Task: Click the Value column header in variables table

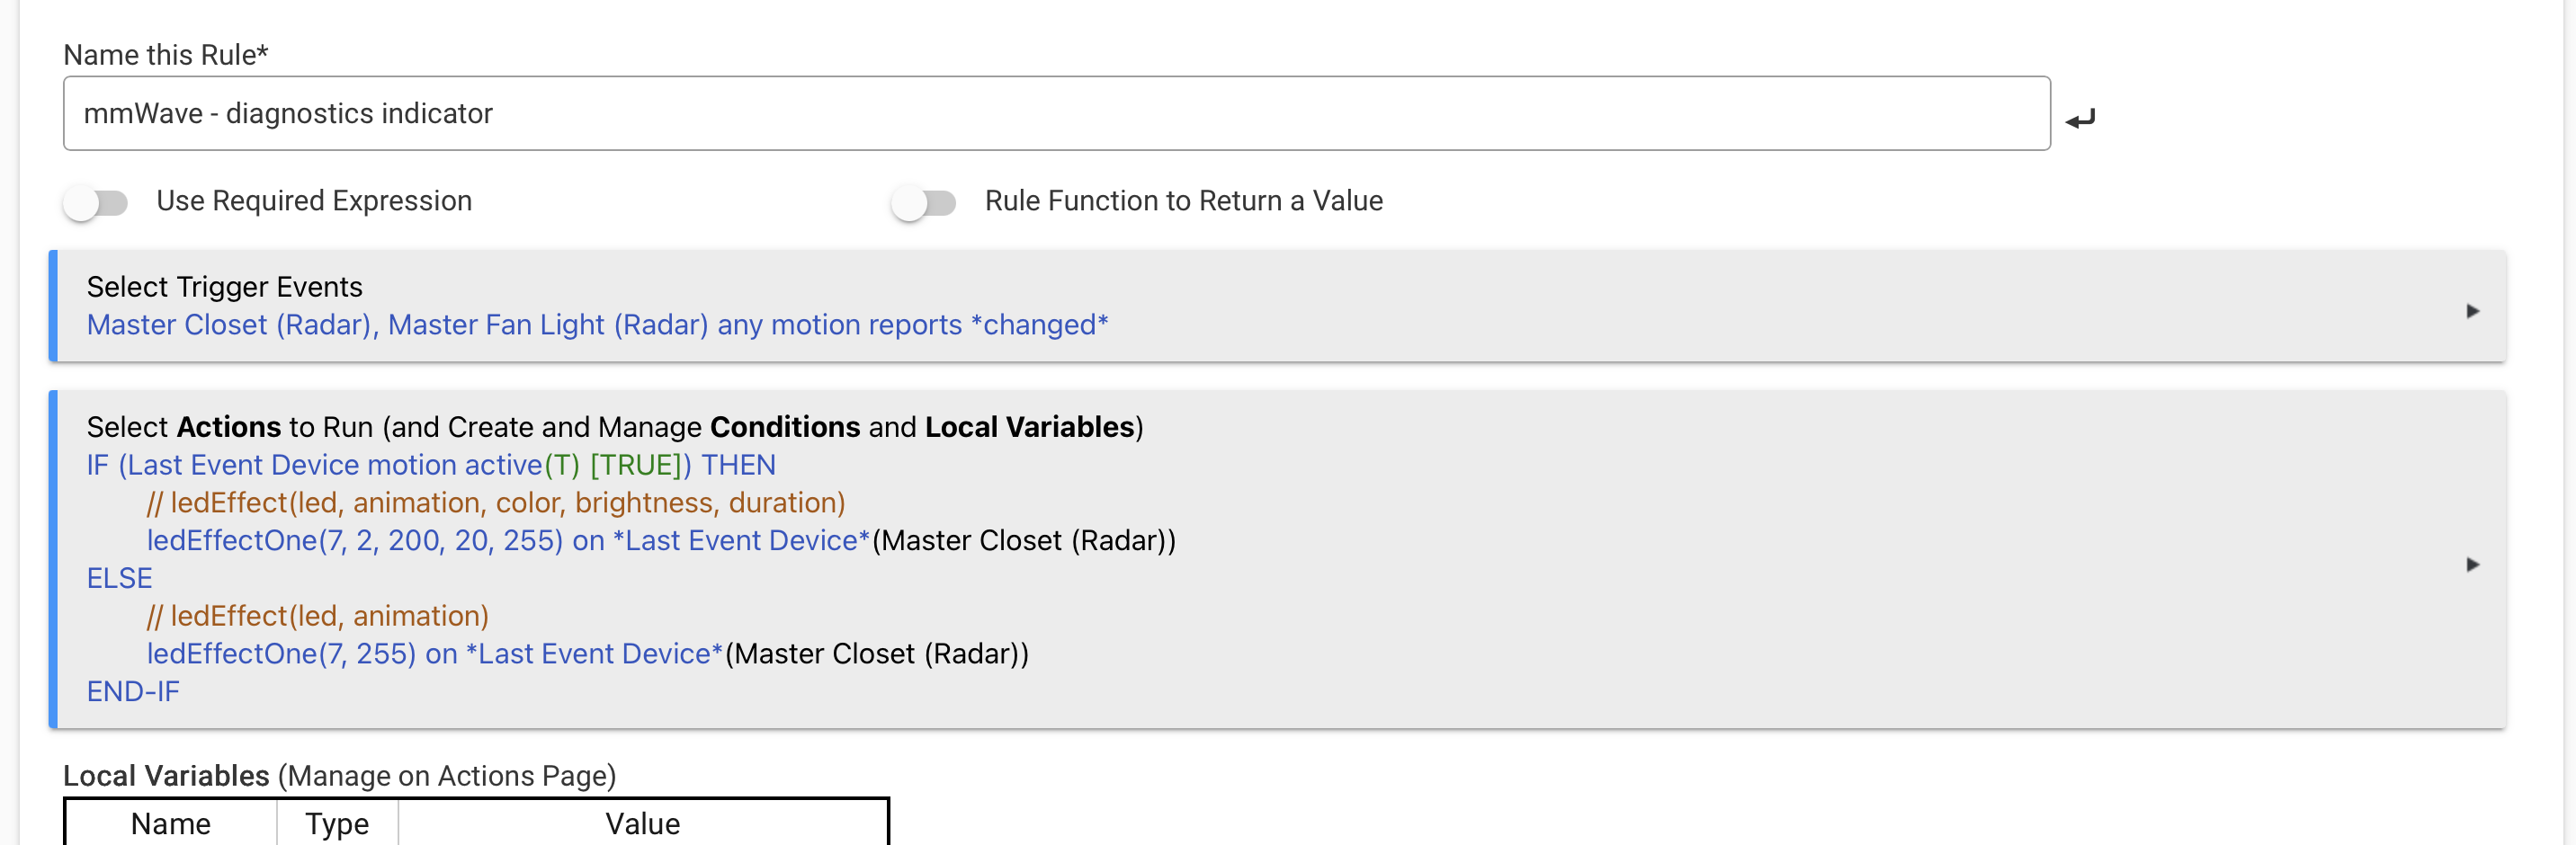Action: (x=642, y=823)
